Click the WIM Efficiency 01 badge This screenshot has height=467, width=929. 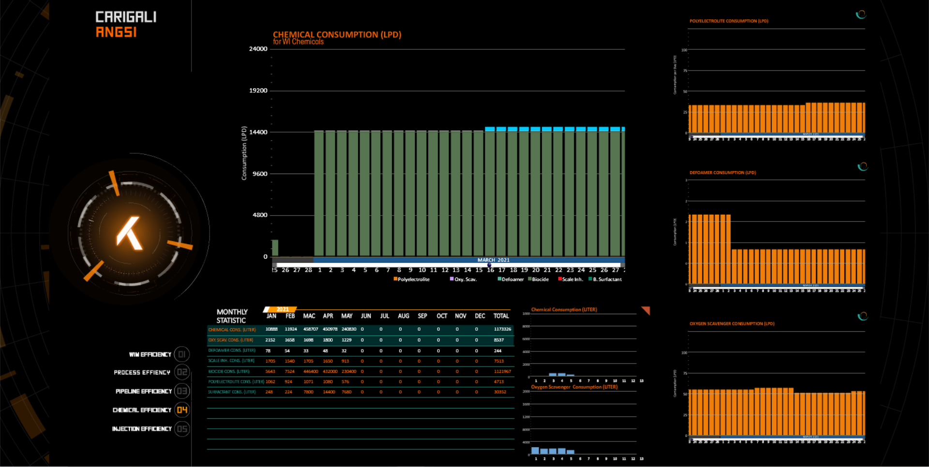182,354
